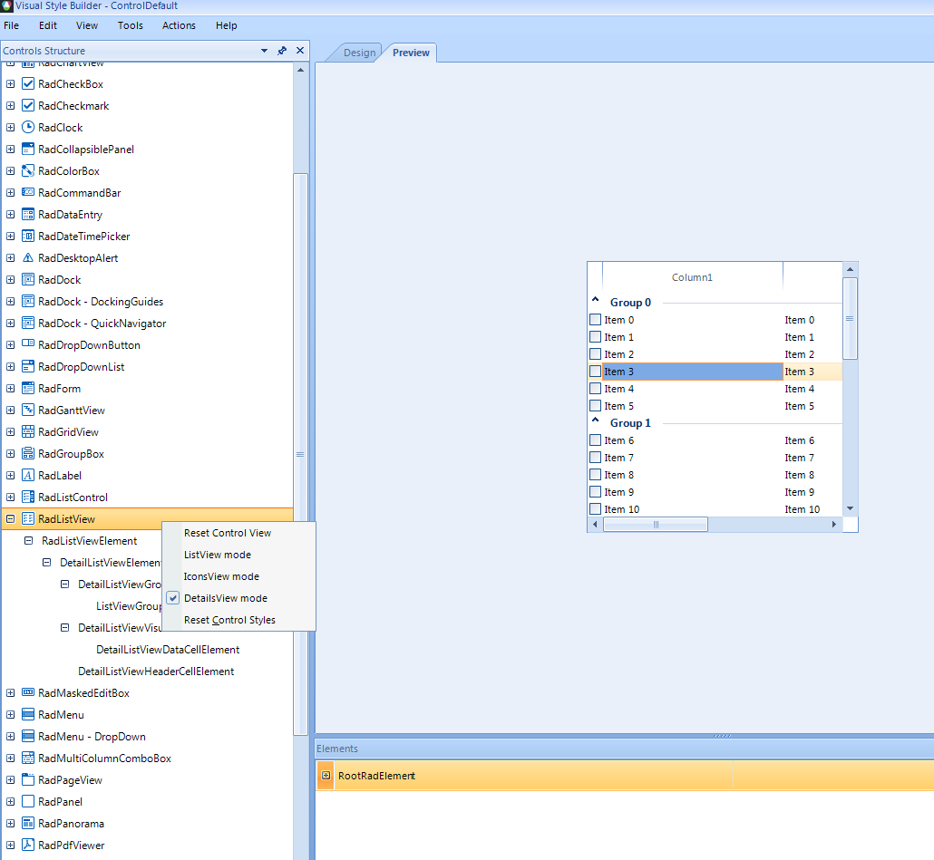Pin the Controls Structure panel
Viewport: 934px width, 860px height.
click(x=282, y=51)
